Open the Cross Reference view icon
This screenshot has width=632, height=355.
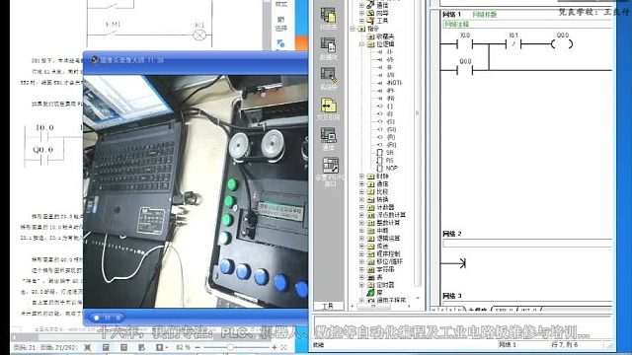pos(329,106)
